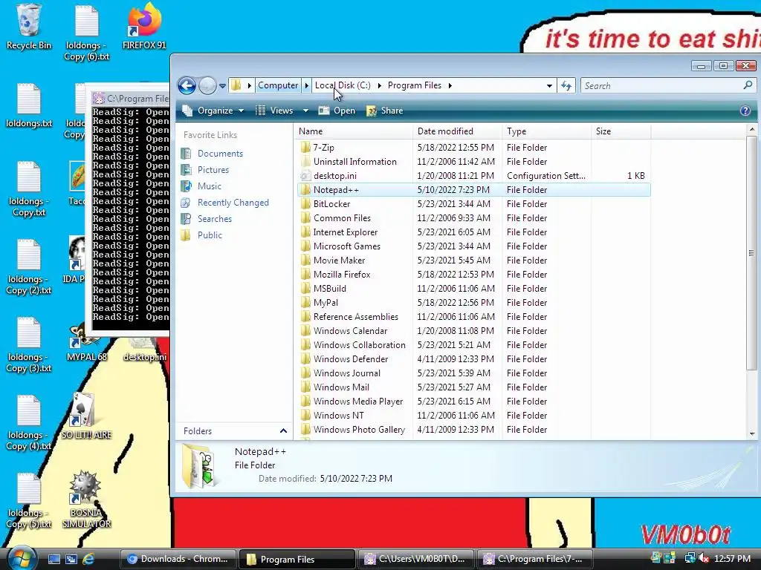Select loldongs - Copy (5).txt on desktop
This screenshot has height=570, width=761.
pyautogui.click(x=29, y=501)
